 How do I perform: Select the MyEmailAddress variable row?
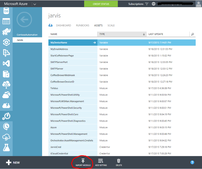(x=122, y=49)
